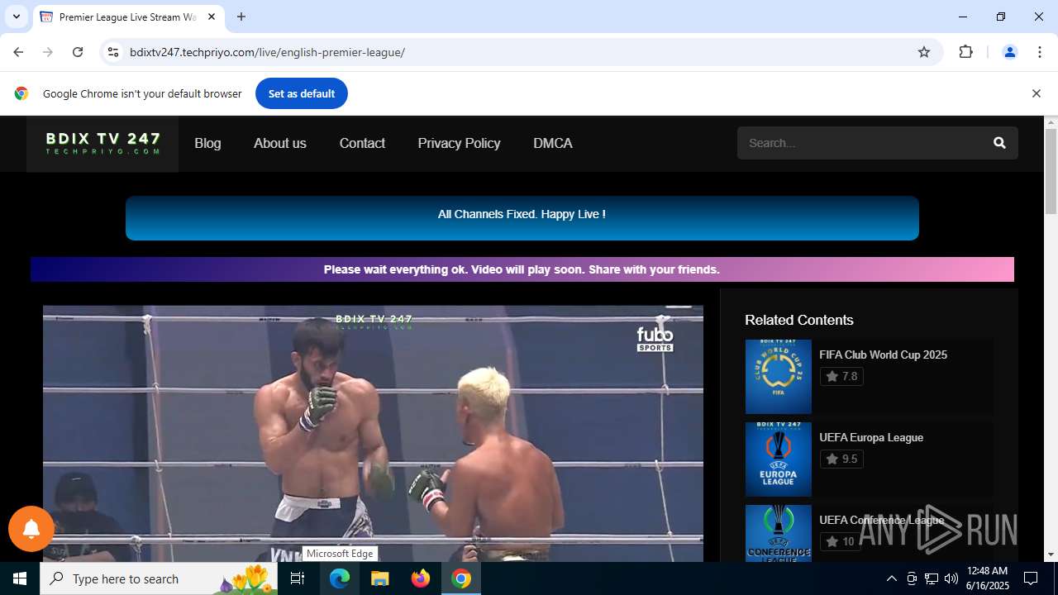Click the 'Please wait everything ok' notice bar
This screenshot has width=1058, height=595.
[x=522, y=269]
